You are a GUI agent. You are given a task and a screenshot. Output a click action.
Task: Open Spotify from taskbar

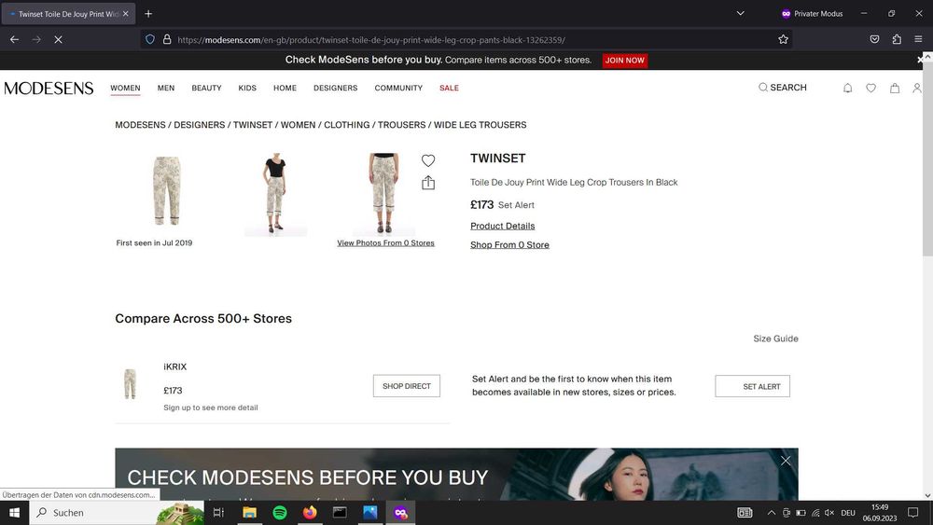[x=280, y=513]
